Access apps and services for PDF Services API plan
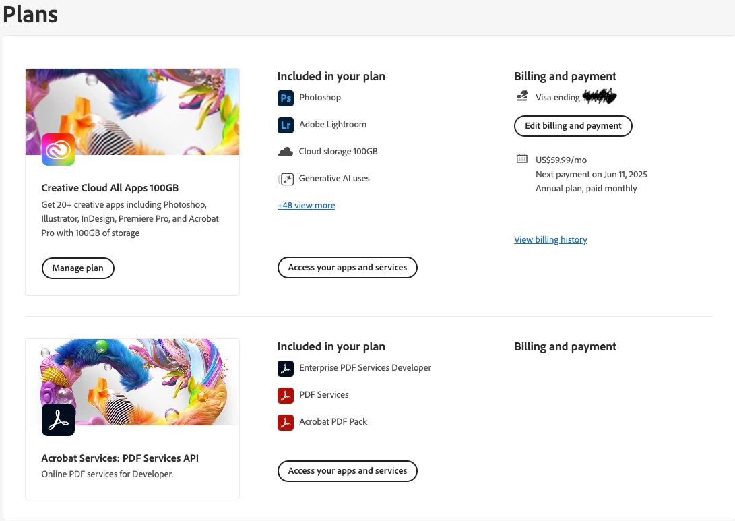This screenshot has width=735, height=521. pyautogui.click(x=348, y=471)
